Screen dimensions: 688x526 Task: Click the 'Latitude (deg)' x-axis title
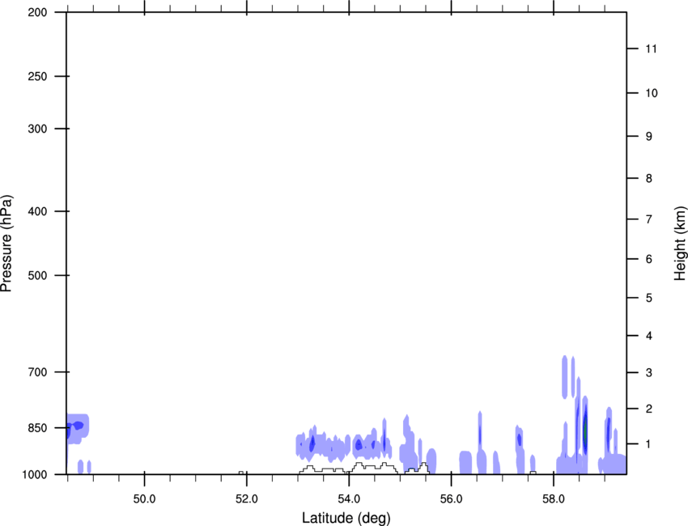pos(346,518)
